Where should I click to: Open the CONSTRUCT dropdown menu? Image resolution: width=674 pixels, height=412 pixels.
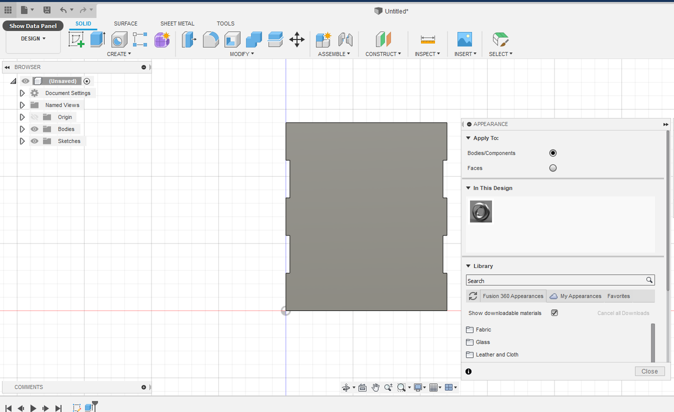383,54
